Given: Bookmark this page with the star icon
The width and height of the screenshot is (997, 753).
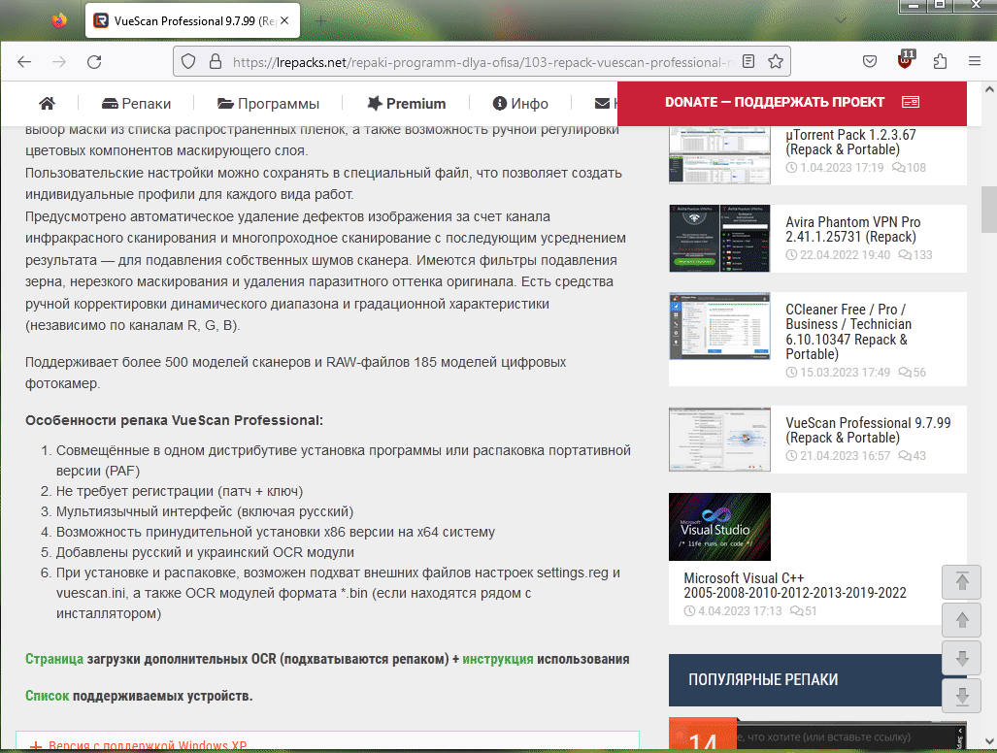Looking at the screenshot, I should pyautogui.click(x=776, y=62).
